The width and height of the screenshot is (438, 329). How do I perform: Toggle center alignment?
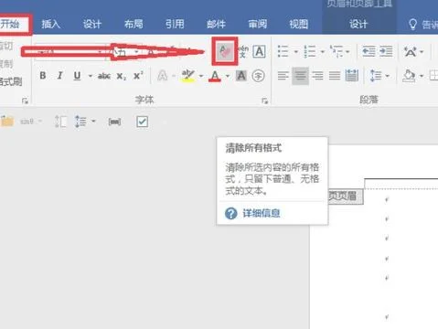[x=300, y=76]
